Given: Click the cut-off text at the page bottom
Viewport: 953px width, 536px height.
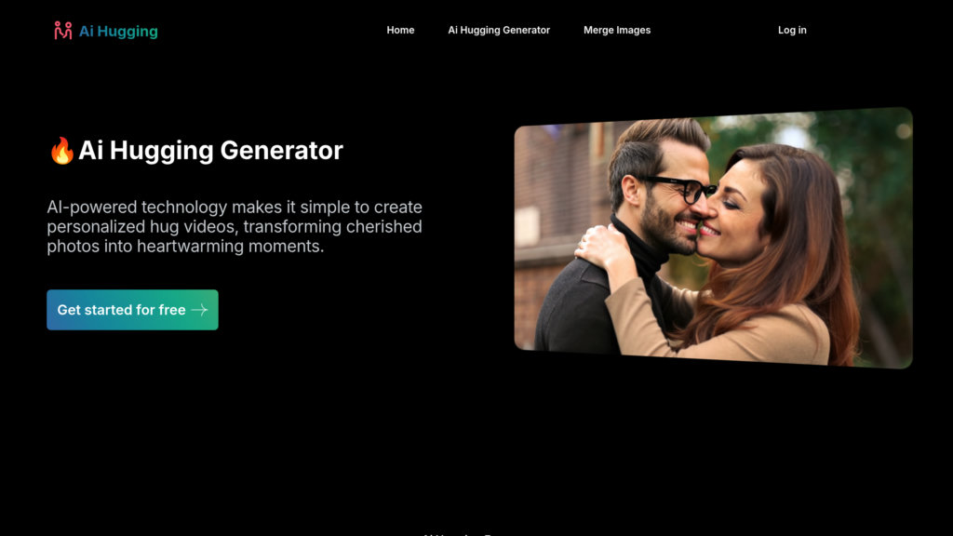Looking at the screenshot, I should pos(457,533).
